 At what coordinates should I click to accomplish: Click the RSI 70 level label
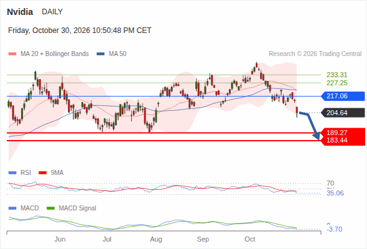[330, 183]
